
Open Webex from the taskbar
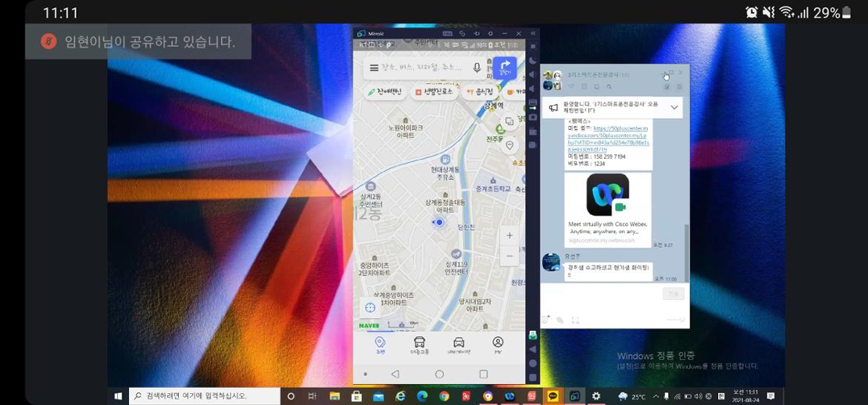point(510,396)
